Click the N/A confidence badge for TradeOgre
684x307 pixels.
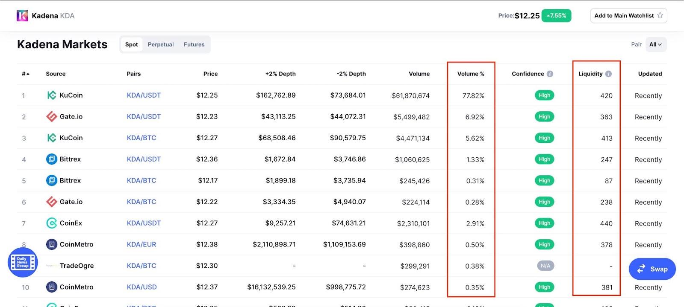click(x=545, y=266)
